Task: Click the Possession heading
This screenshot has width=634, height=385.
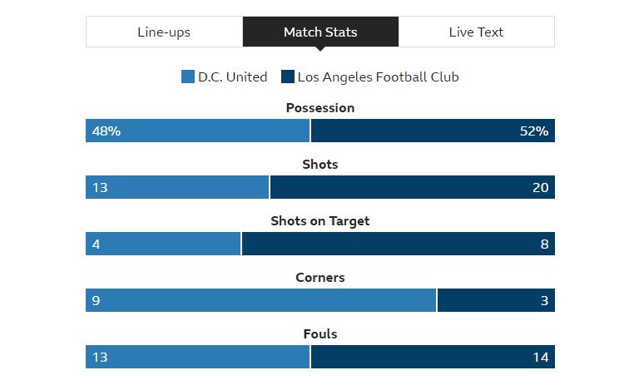Action: click(320, 108)
